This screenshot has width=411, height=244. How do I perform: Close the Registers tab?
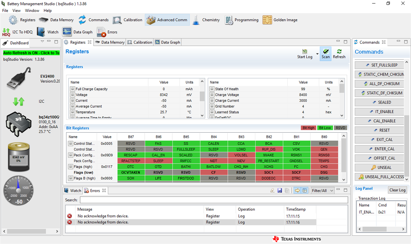coord(90,42)
